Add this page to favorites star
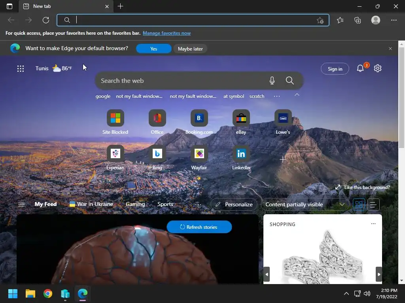 (320, 21)
